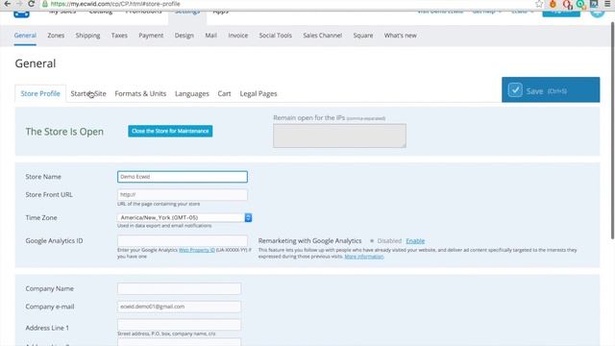Viewport: 615px width, 346px height.
Task: Click the Store Front URL field
Action: (183, 194)
